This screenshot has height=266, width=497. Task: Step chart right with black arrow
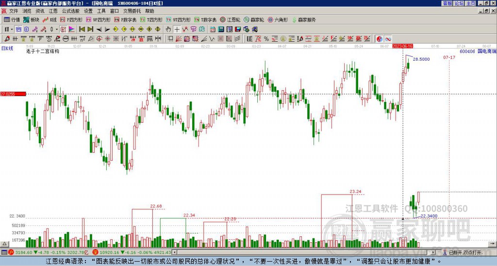pyautogui.click(x=107, y=29)
